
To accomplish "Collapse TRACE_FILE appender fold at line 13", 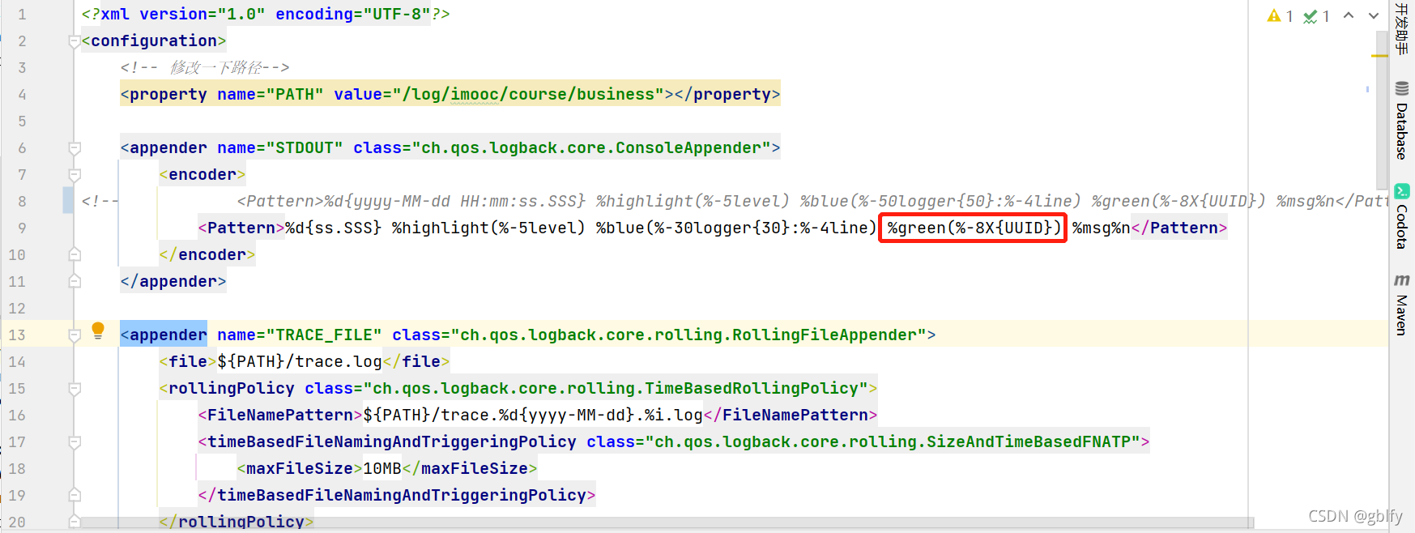I will coord(75,335).
